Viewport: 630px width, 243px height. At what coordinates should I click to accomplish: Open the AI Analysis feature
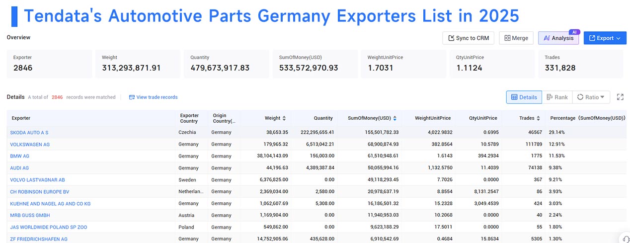point(558,38)
